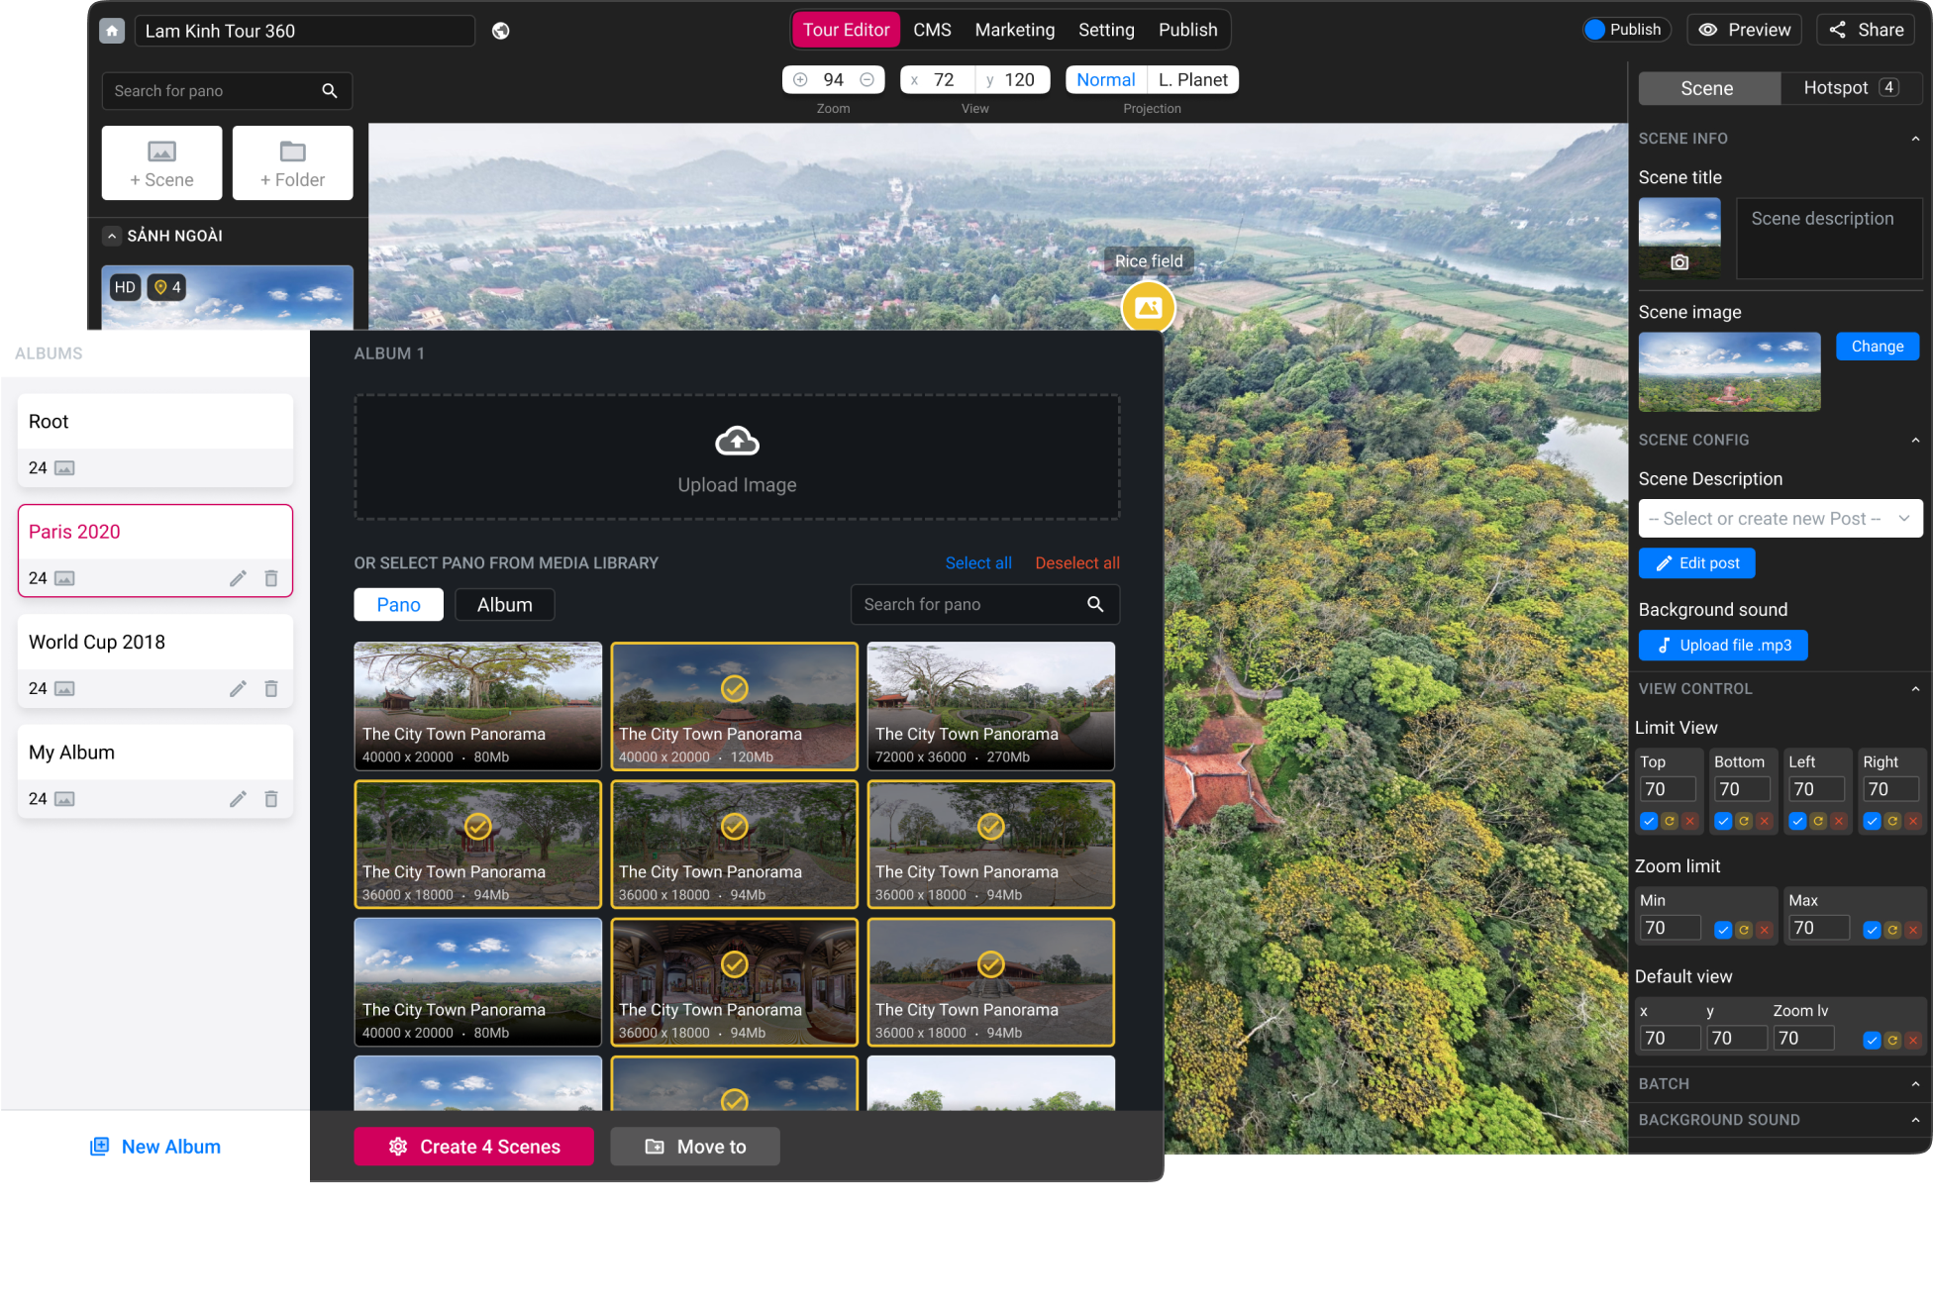The width and height of the screenshot is (1933, 1309).
Task: Open Select or create new Post dropdown
Action: 1780,519
